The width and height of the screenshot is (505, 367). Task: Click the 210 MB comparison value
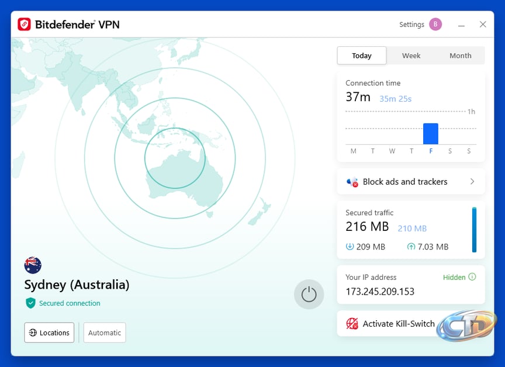coord(412,228)
